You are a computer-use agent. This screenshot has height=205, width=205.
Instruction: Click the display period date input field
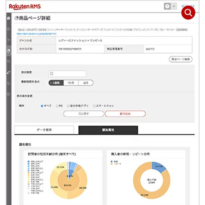coord(67,73)
